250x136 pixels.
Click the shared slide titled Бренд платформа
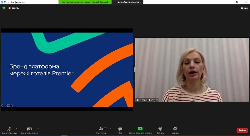pos(67,70)
